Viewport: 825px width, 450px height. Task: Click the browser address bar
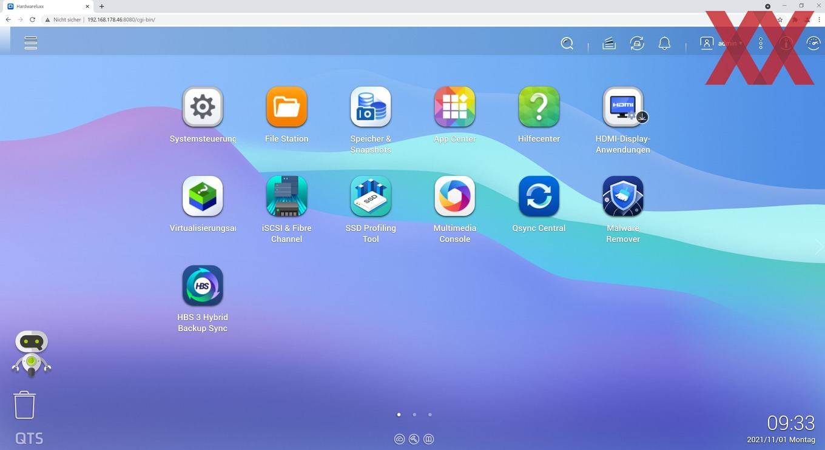tap(406, 19)
